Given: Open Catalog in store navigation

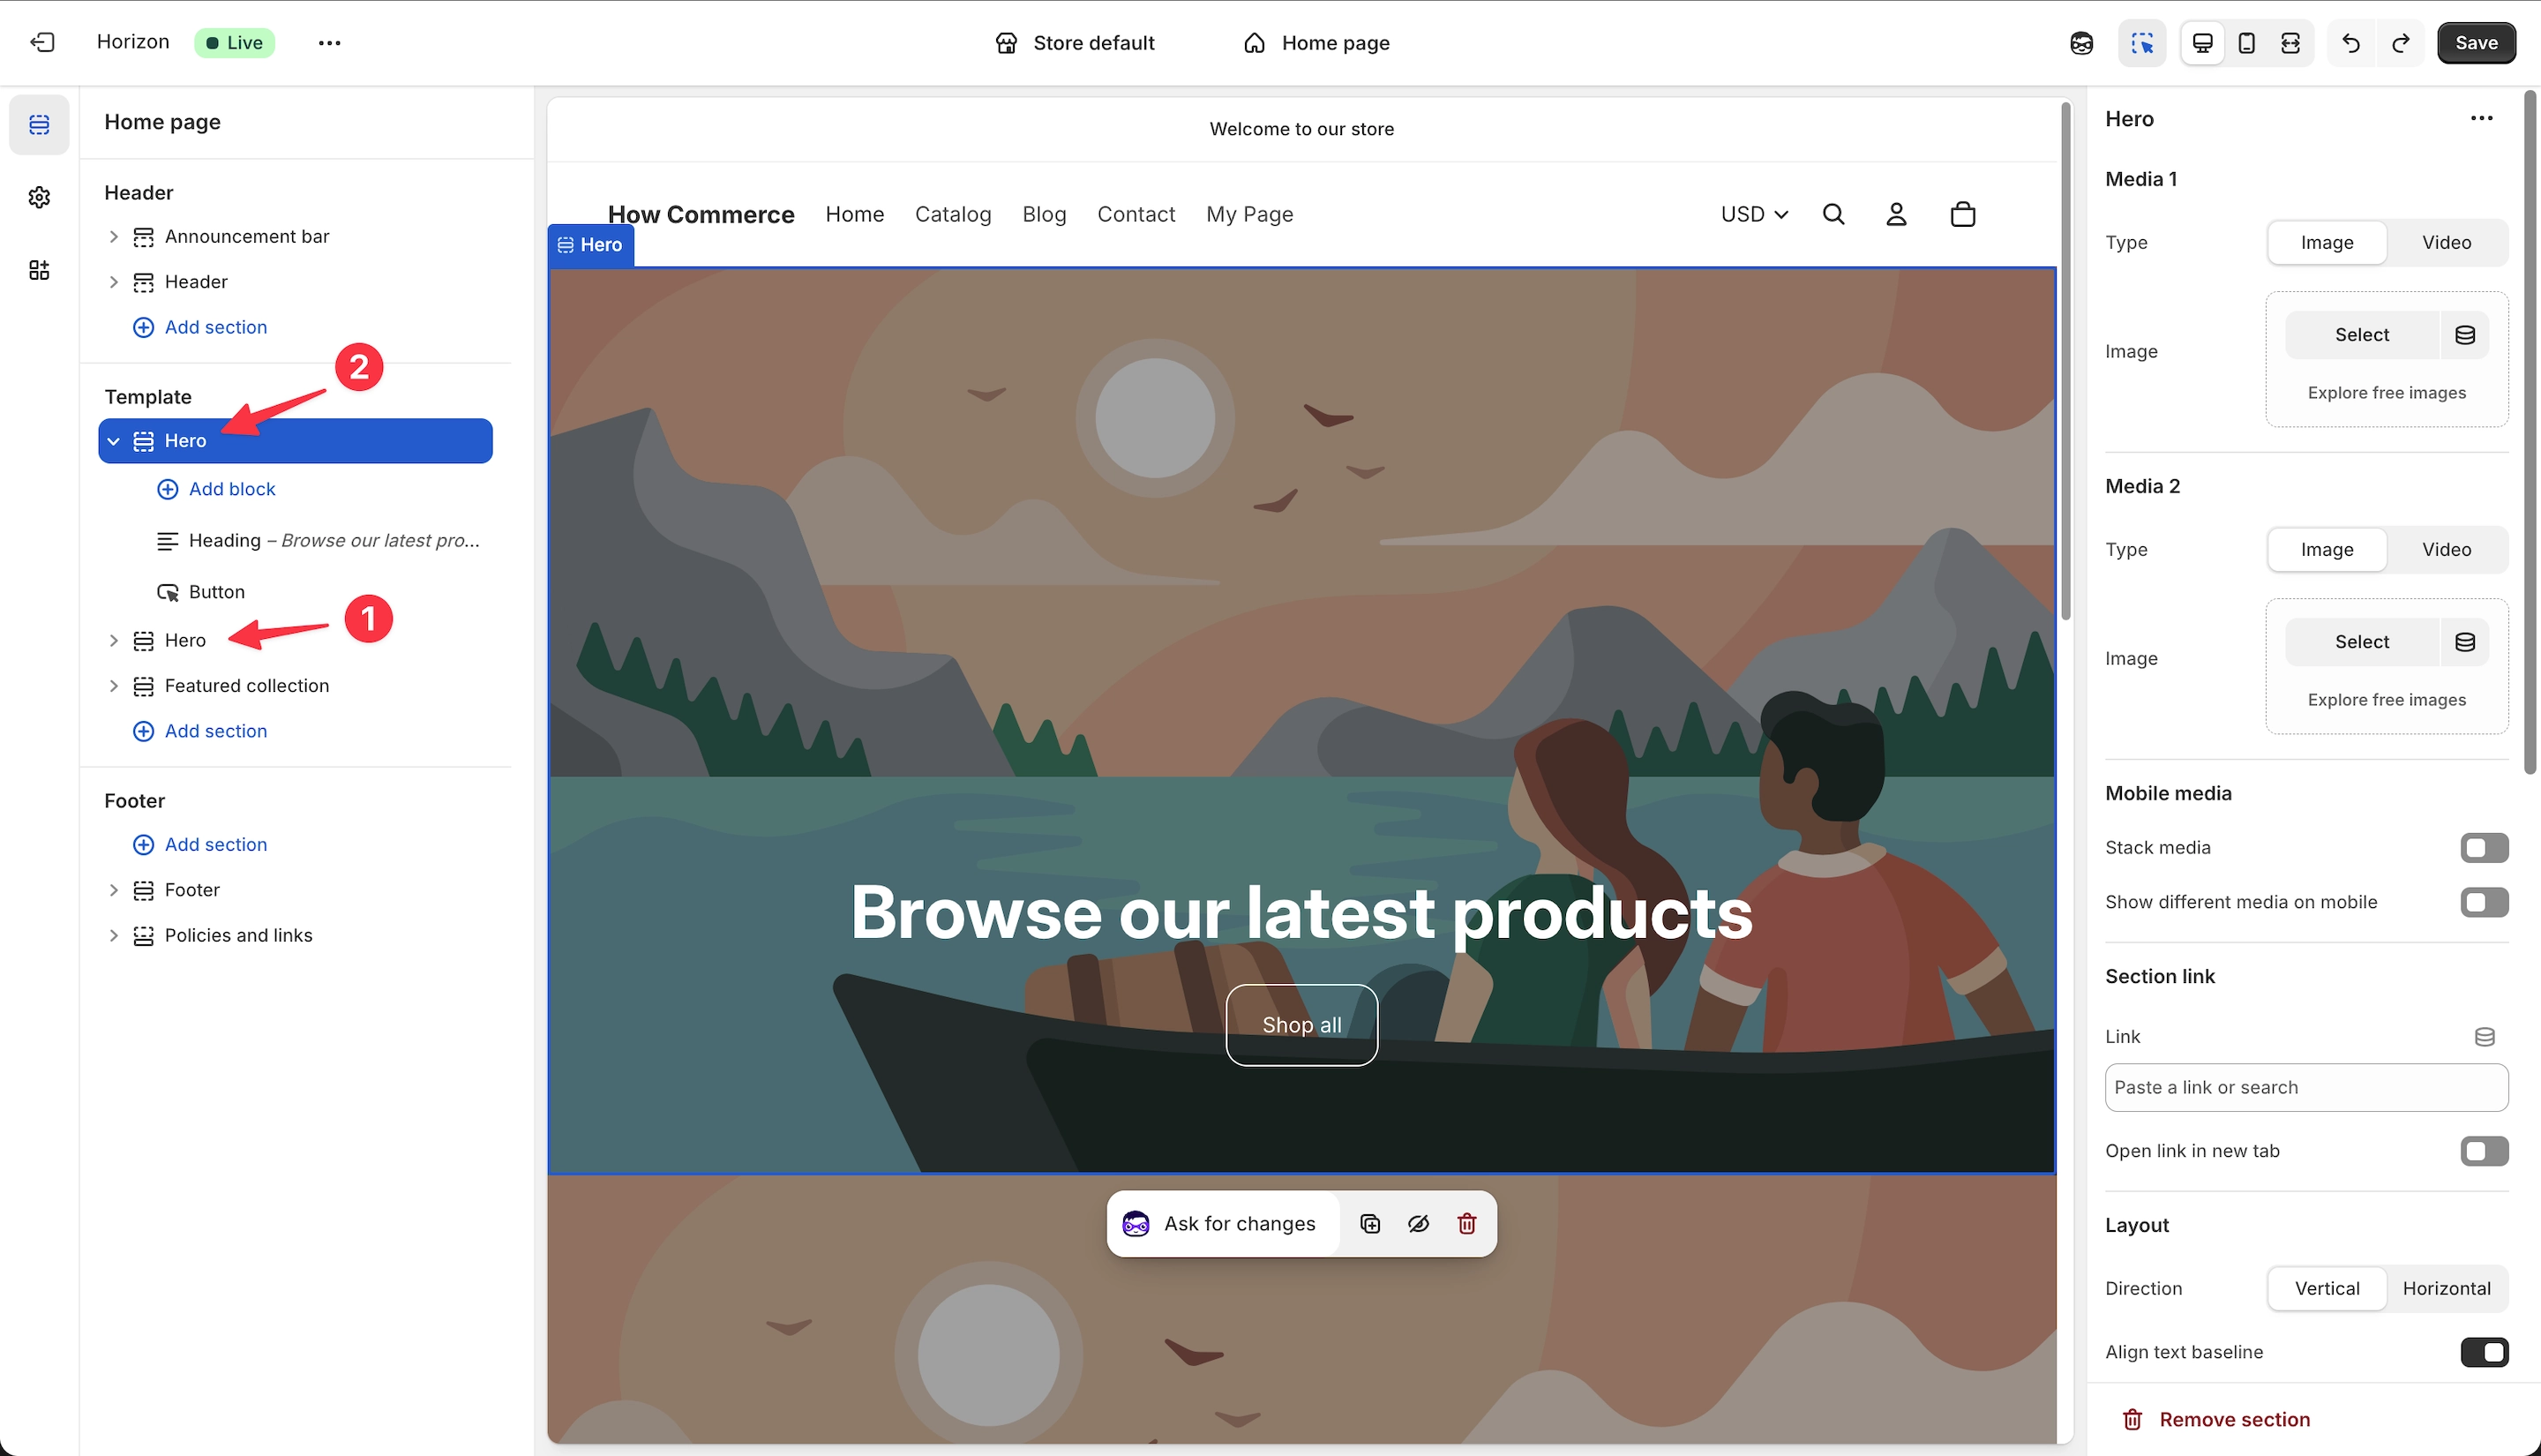Looking at the screenshot, I should pyautogui.click(x=953, y=214).
